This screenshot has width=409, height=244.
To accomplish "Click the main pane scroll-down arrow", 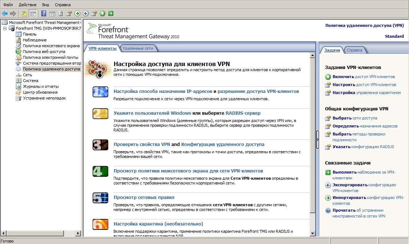I will [x=312, y=233].
